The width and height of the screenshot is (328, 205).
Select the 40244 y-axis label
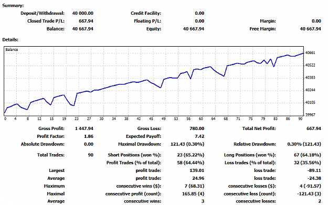tap(310, 90)
